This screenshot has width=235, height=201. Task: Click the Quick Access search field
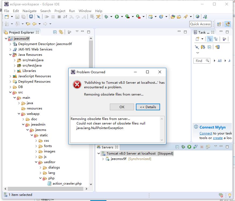pos(200,24)
